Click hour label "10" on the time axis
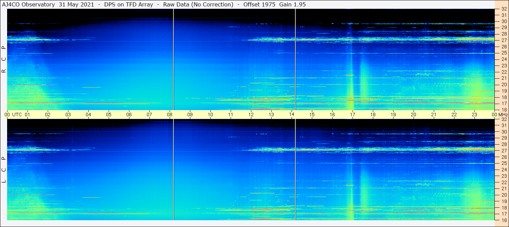Viewport: 509px width, 227px height. tap(210, 115)
